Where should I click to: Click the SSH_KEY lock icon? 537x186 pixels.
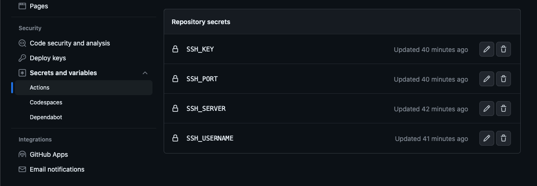(x=175, y=49)
